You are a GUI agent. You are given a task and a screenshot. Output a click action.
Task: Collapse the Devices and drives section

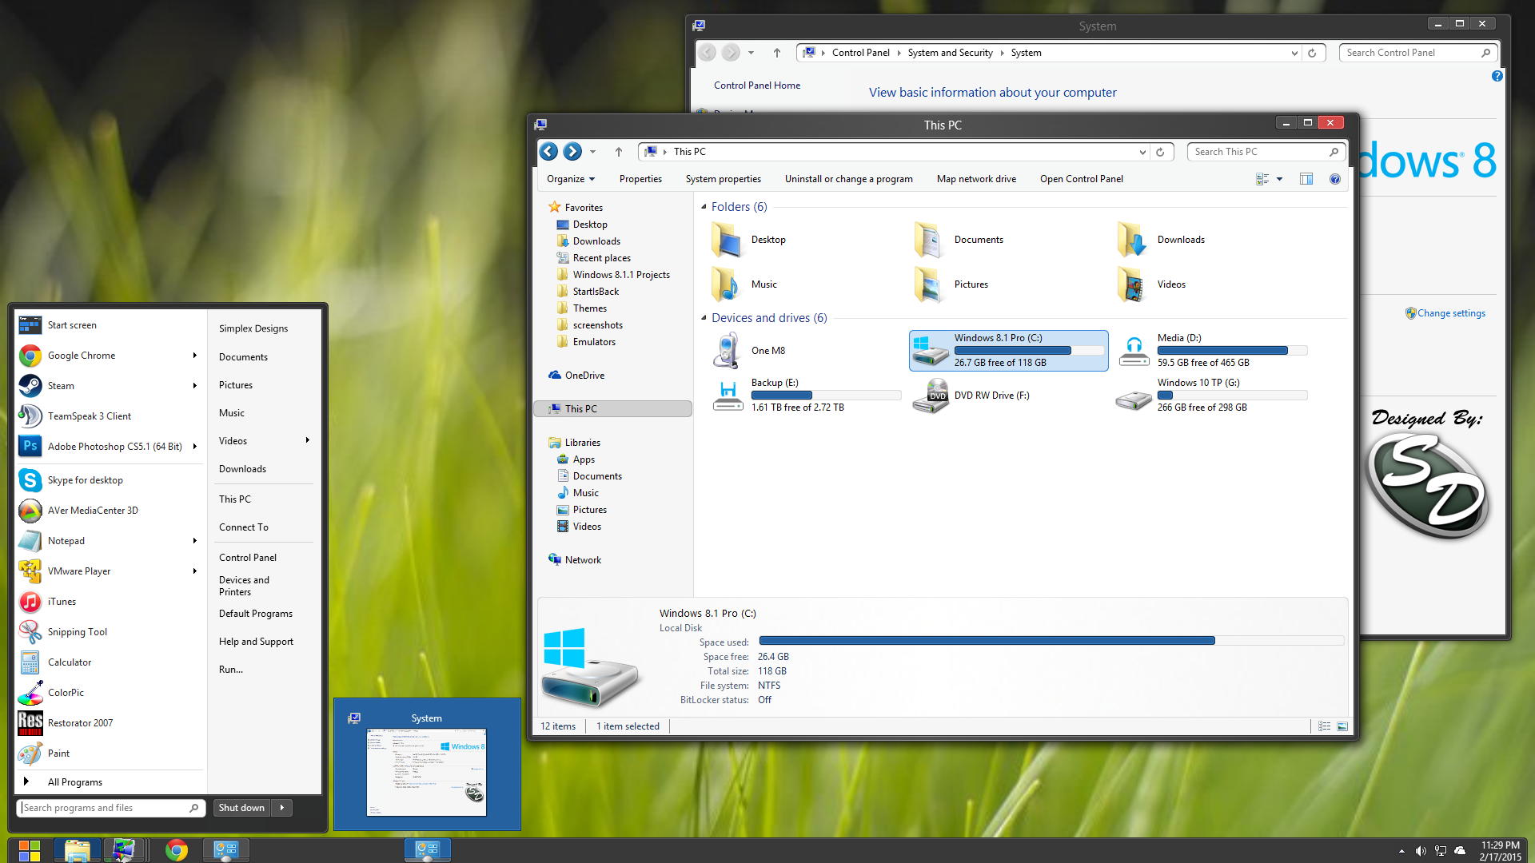703,317
